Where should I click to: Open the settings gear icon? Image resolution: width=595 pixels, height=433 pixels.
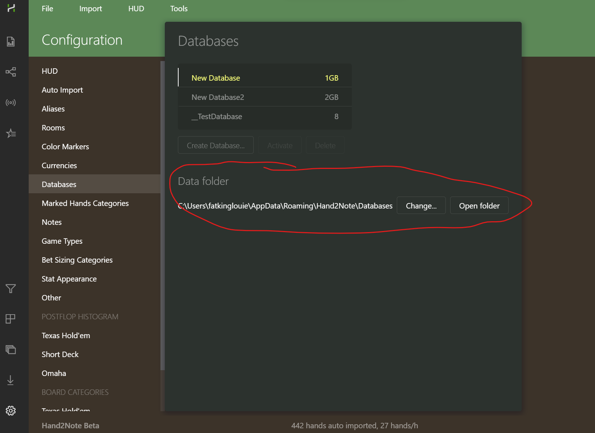[x=11, y=410]
